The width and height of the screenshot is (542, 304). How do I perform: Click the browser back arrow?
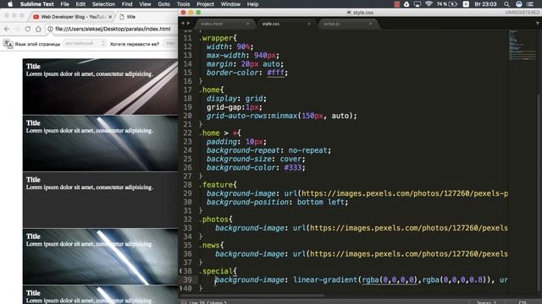click(7, 29)
